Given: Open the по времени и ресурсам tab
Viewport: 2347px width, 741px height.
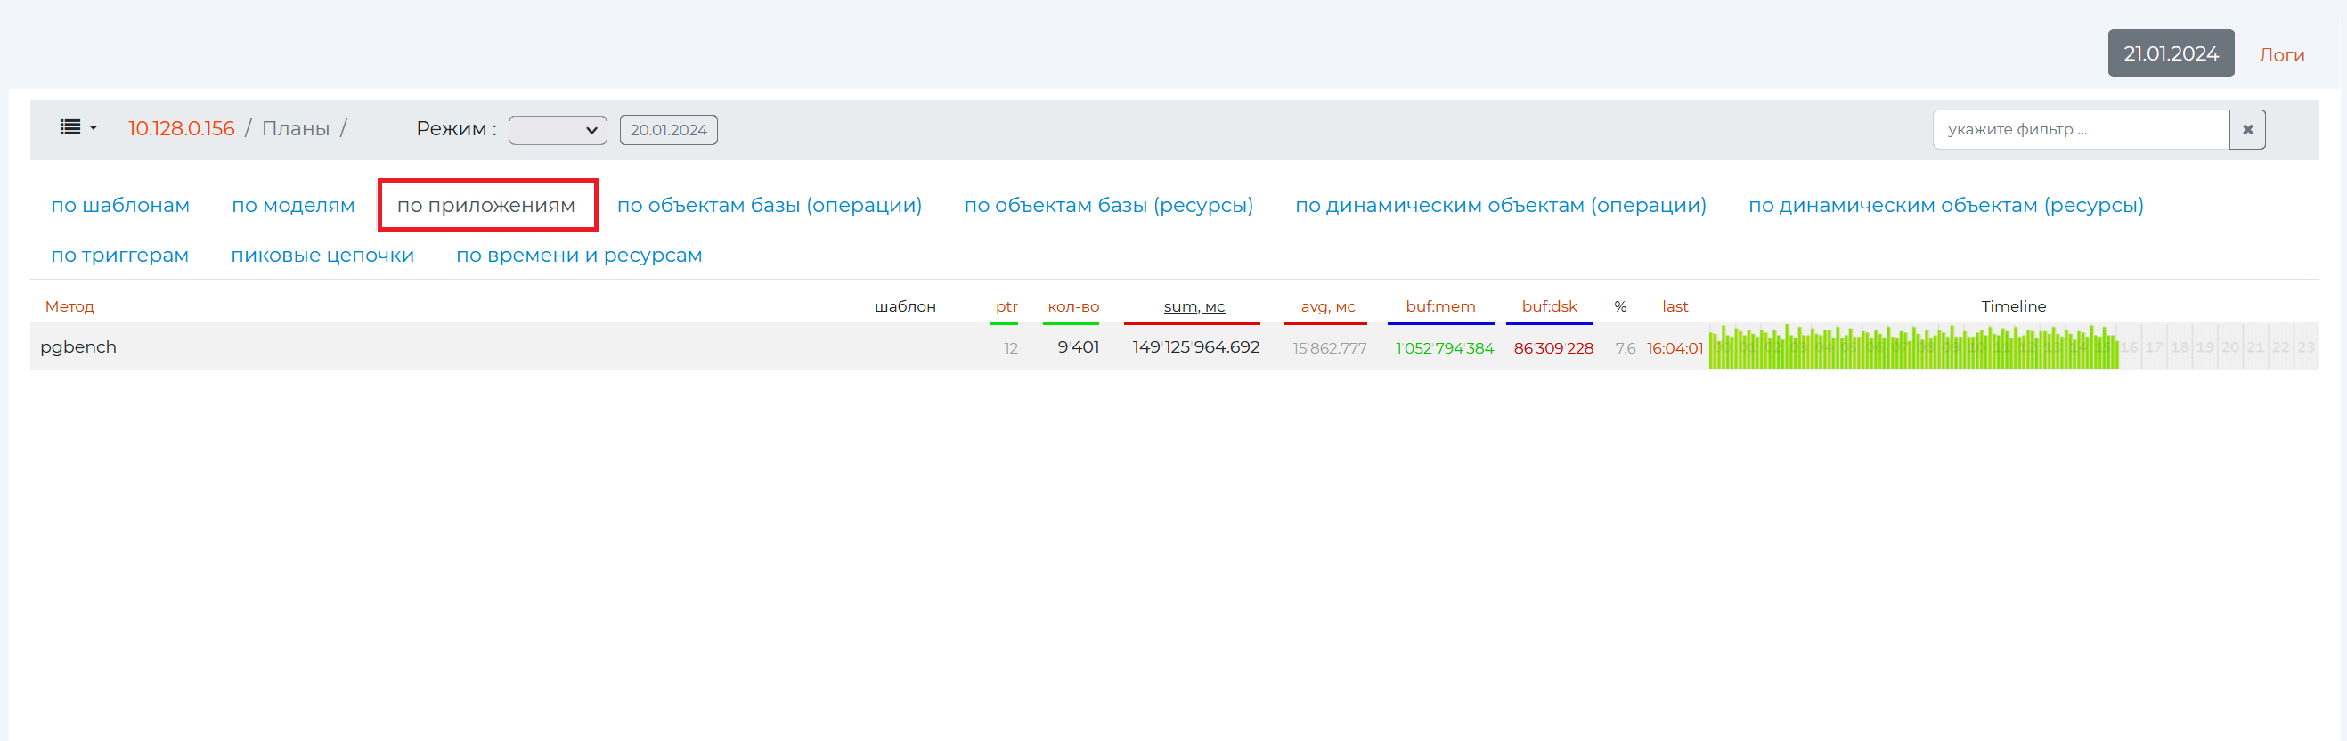Looking at the screenshot, I should [579, 256].
